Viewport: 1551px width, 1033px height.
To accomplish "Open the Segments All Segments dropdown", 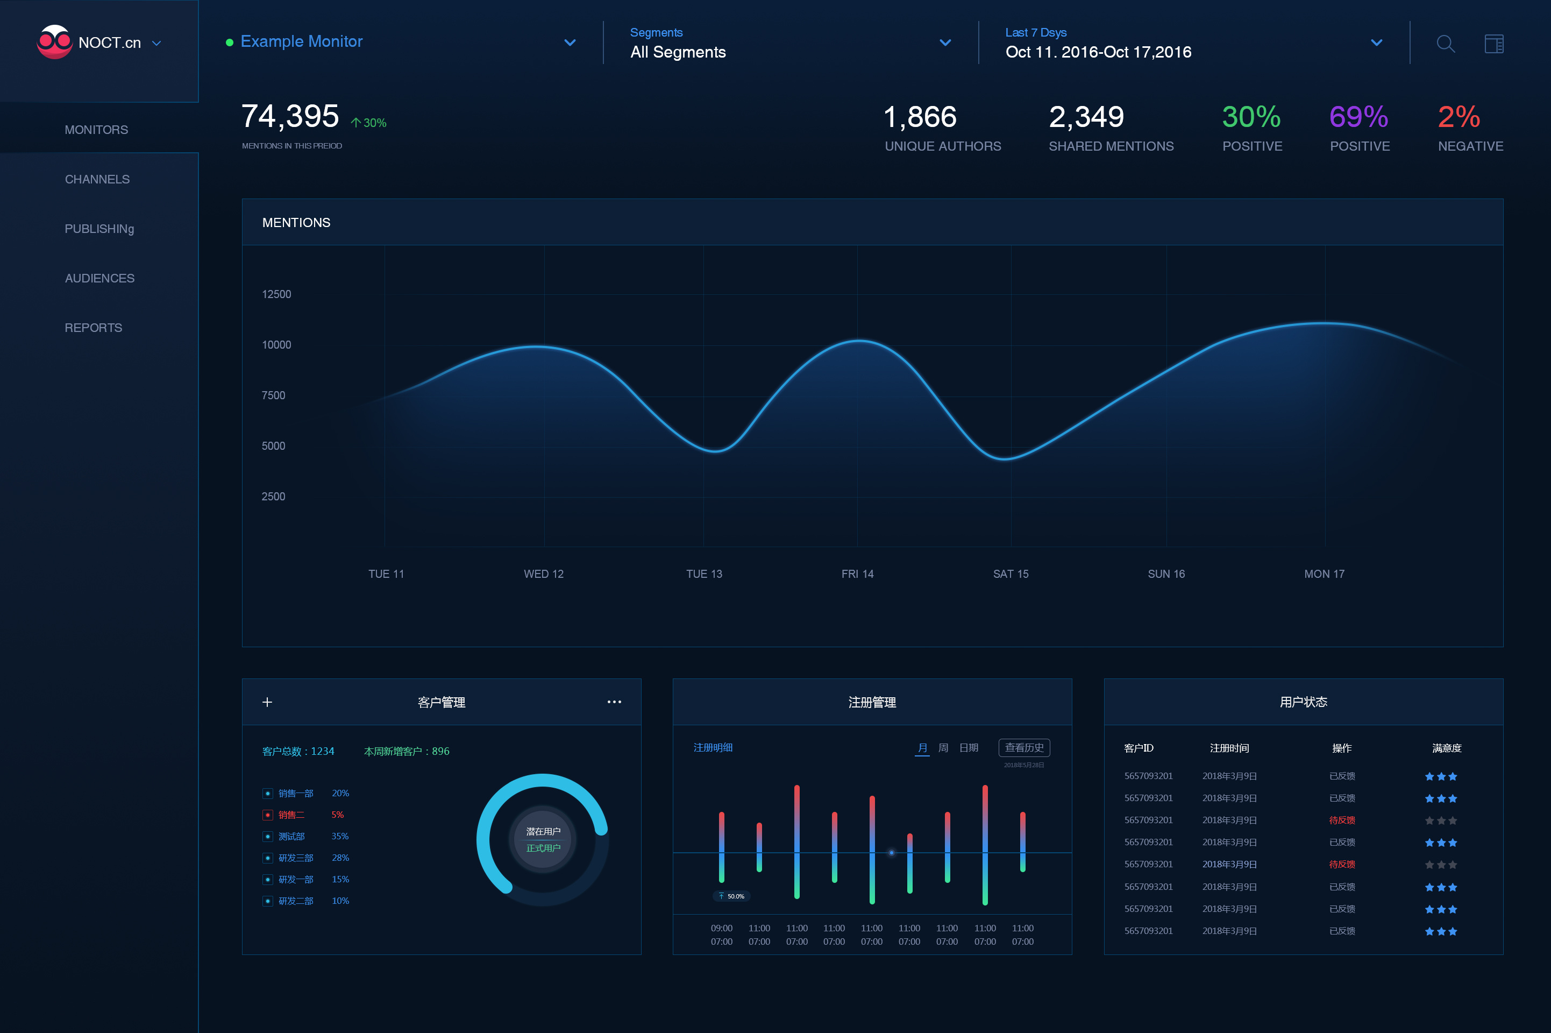I will 946,42.
